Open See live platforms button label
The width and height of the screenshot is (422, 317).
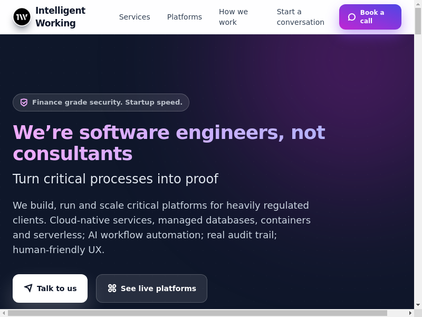pyautogui.click(x=158, y=288)
